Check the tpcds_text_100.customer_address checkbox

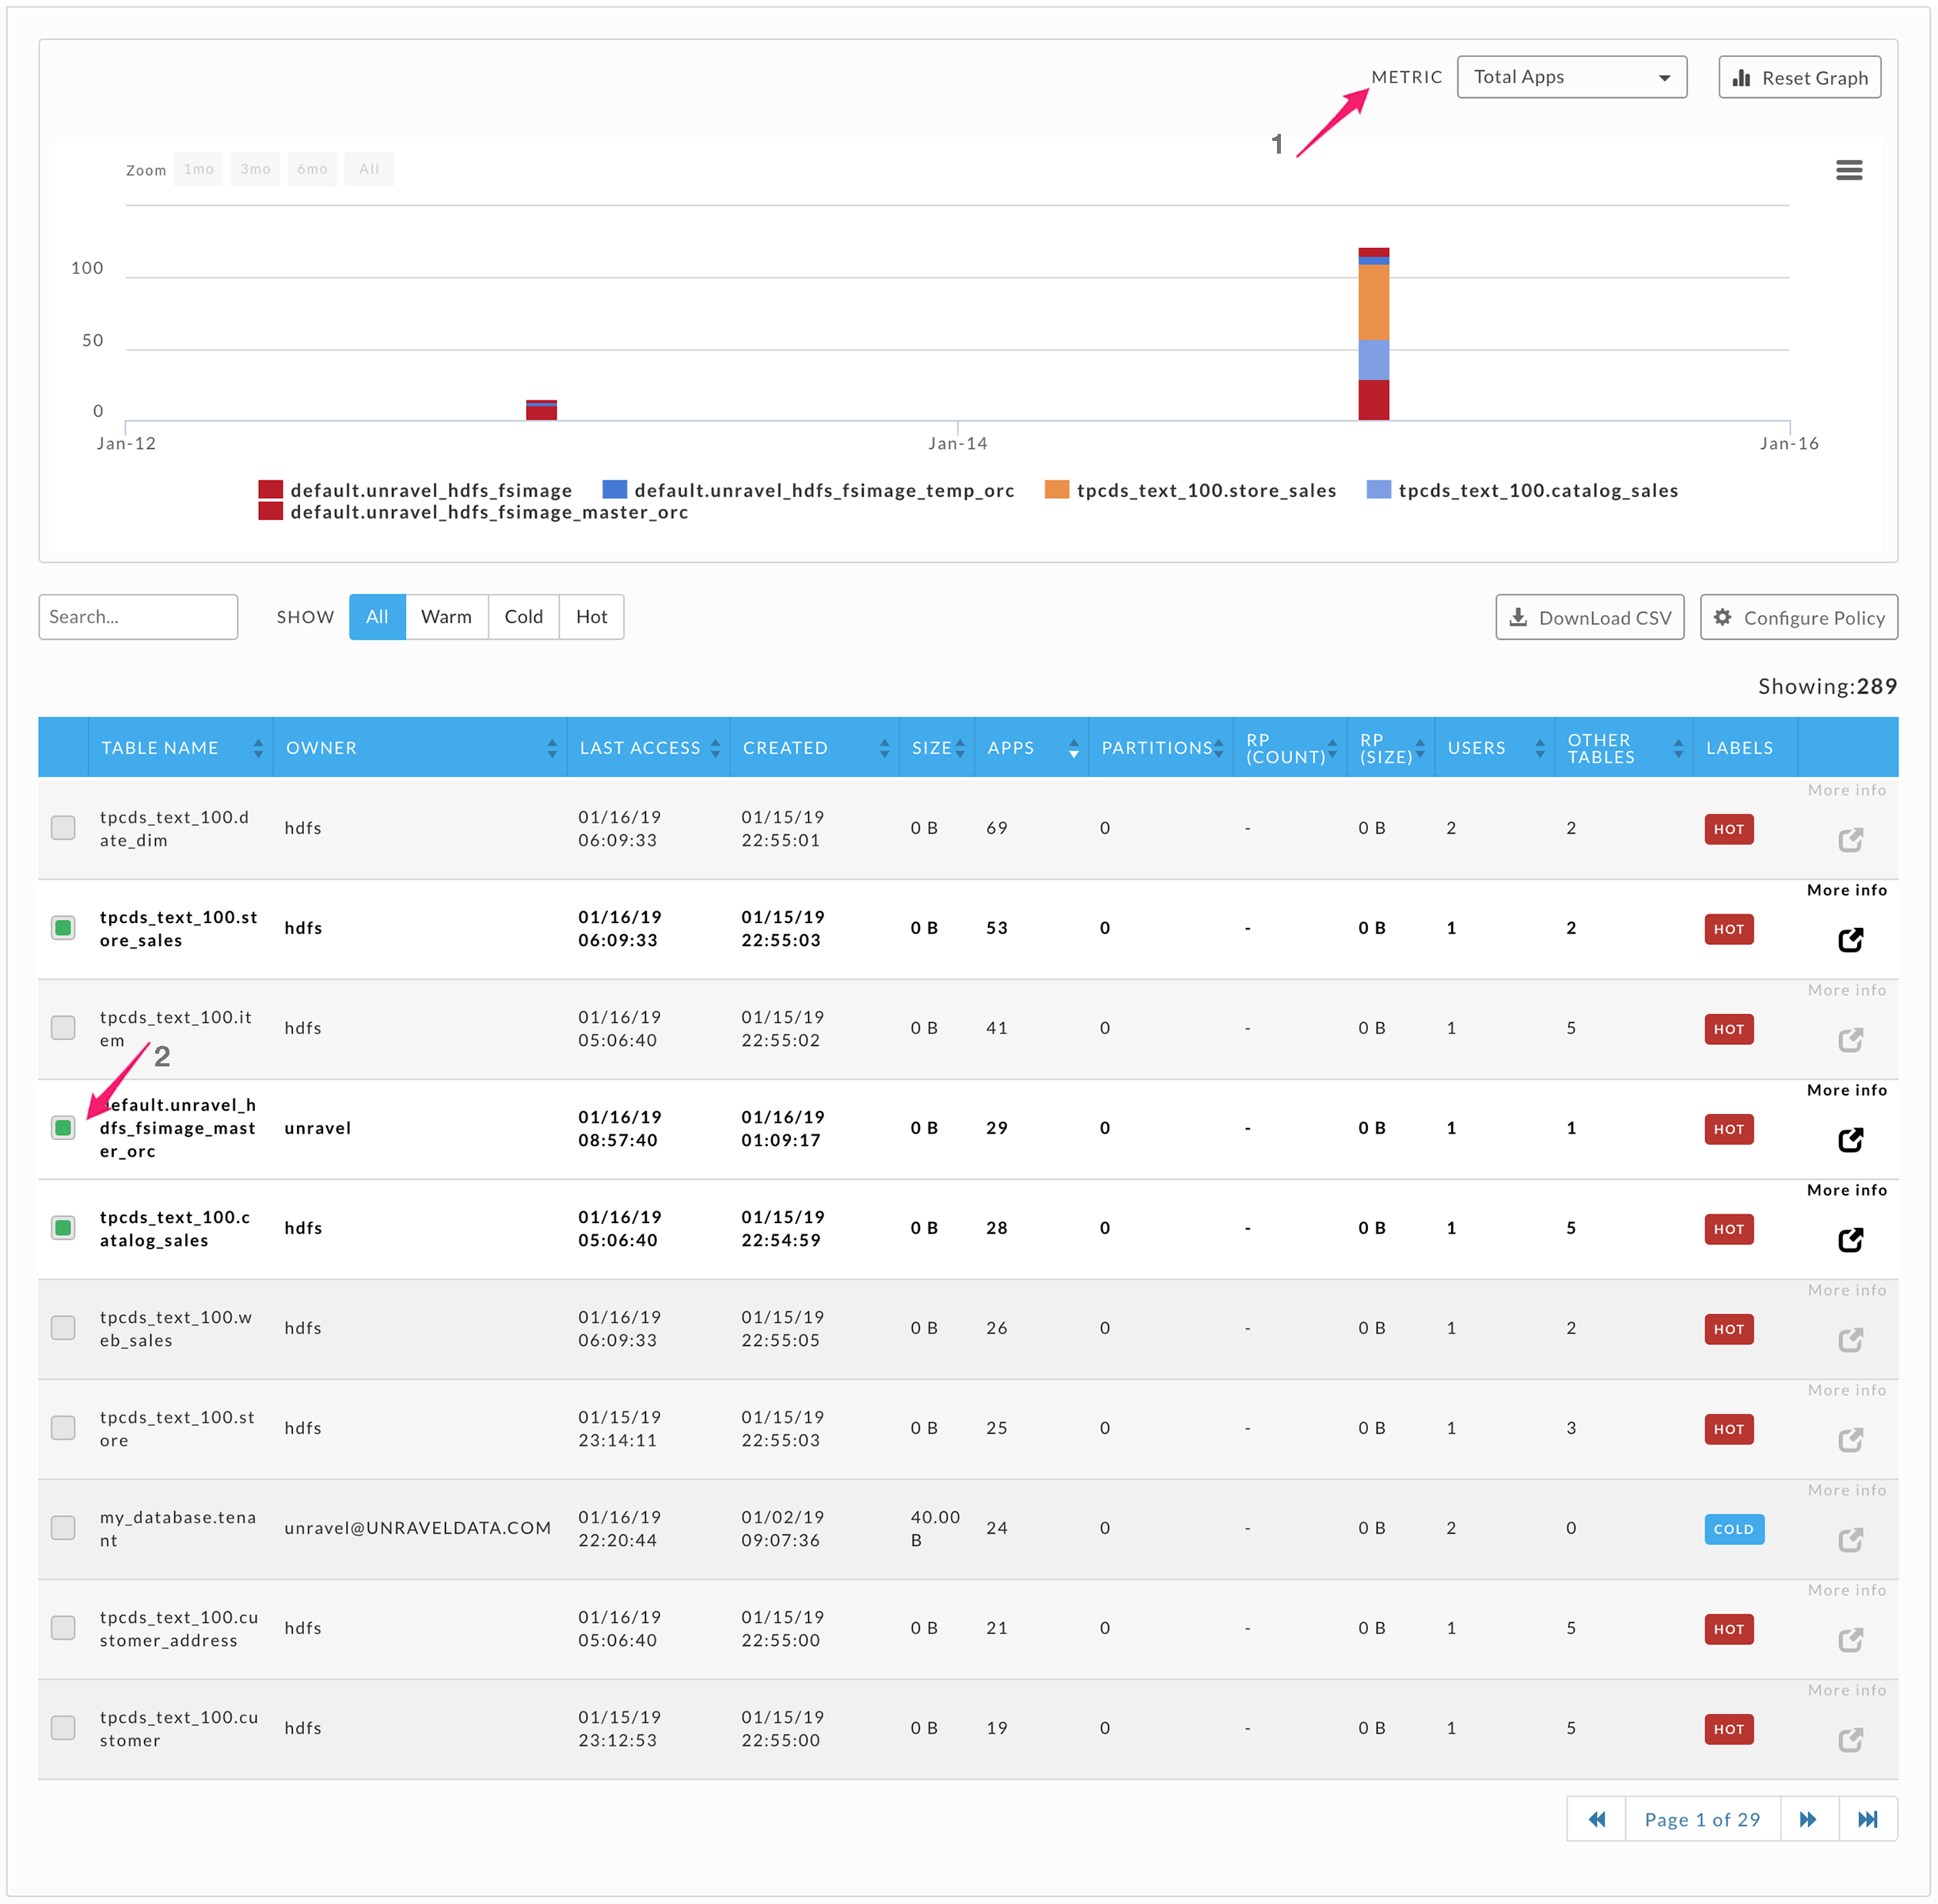coord(63,1628)
